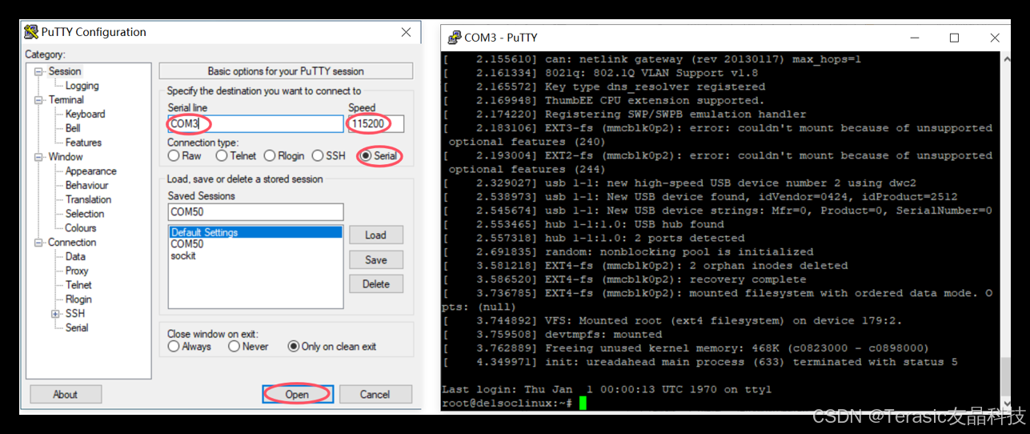Open the Window category
1030x434 pixels.
[x=66, y=157]
